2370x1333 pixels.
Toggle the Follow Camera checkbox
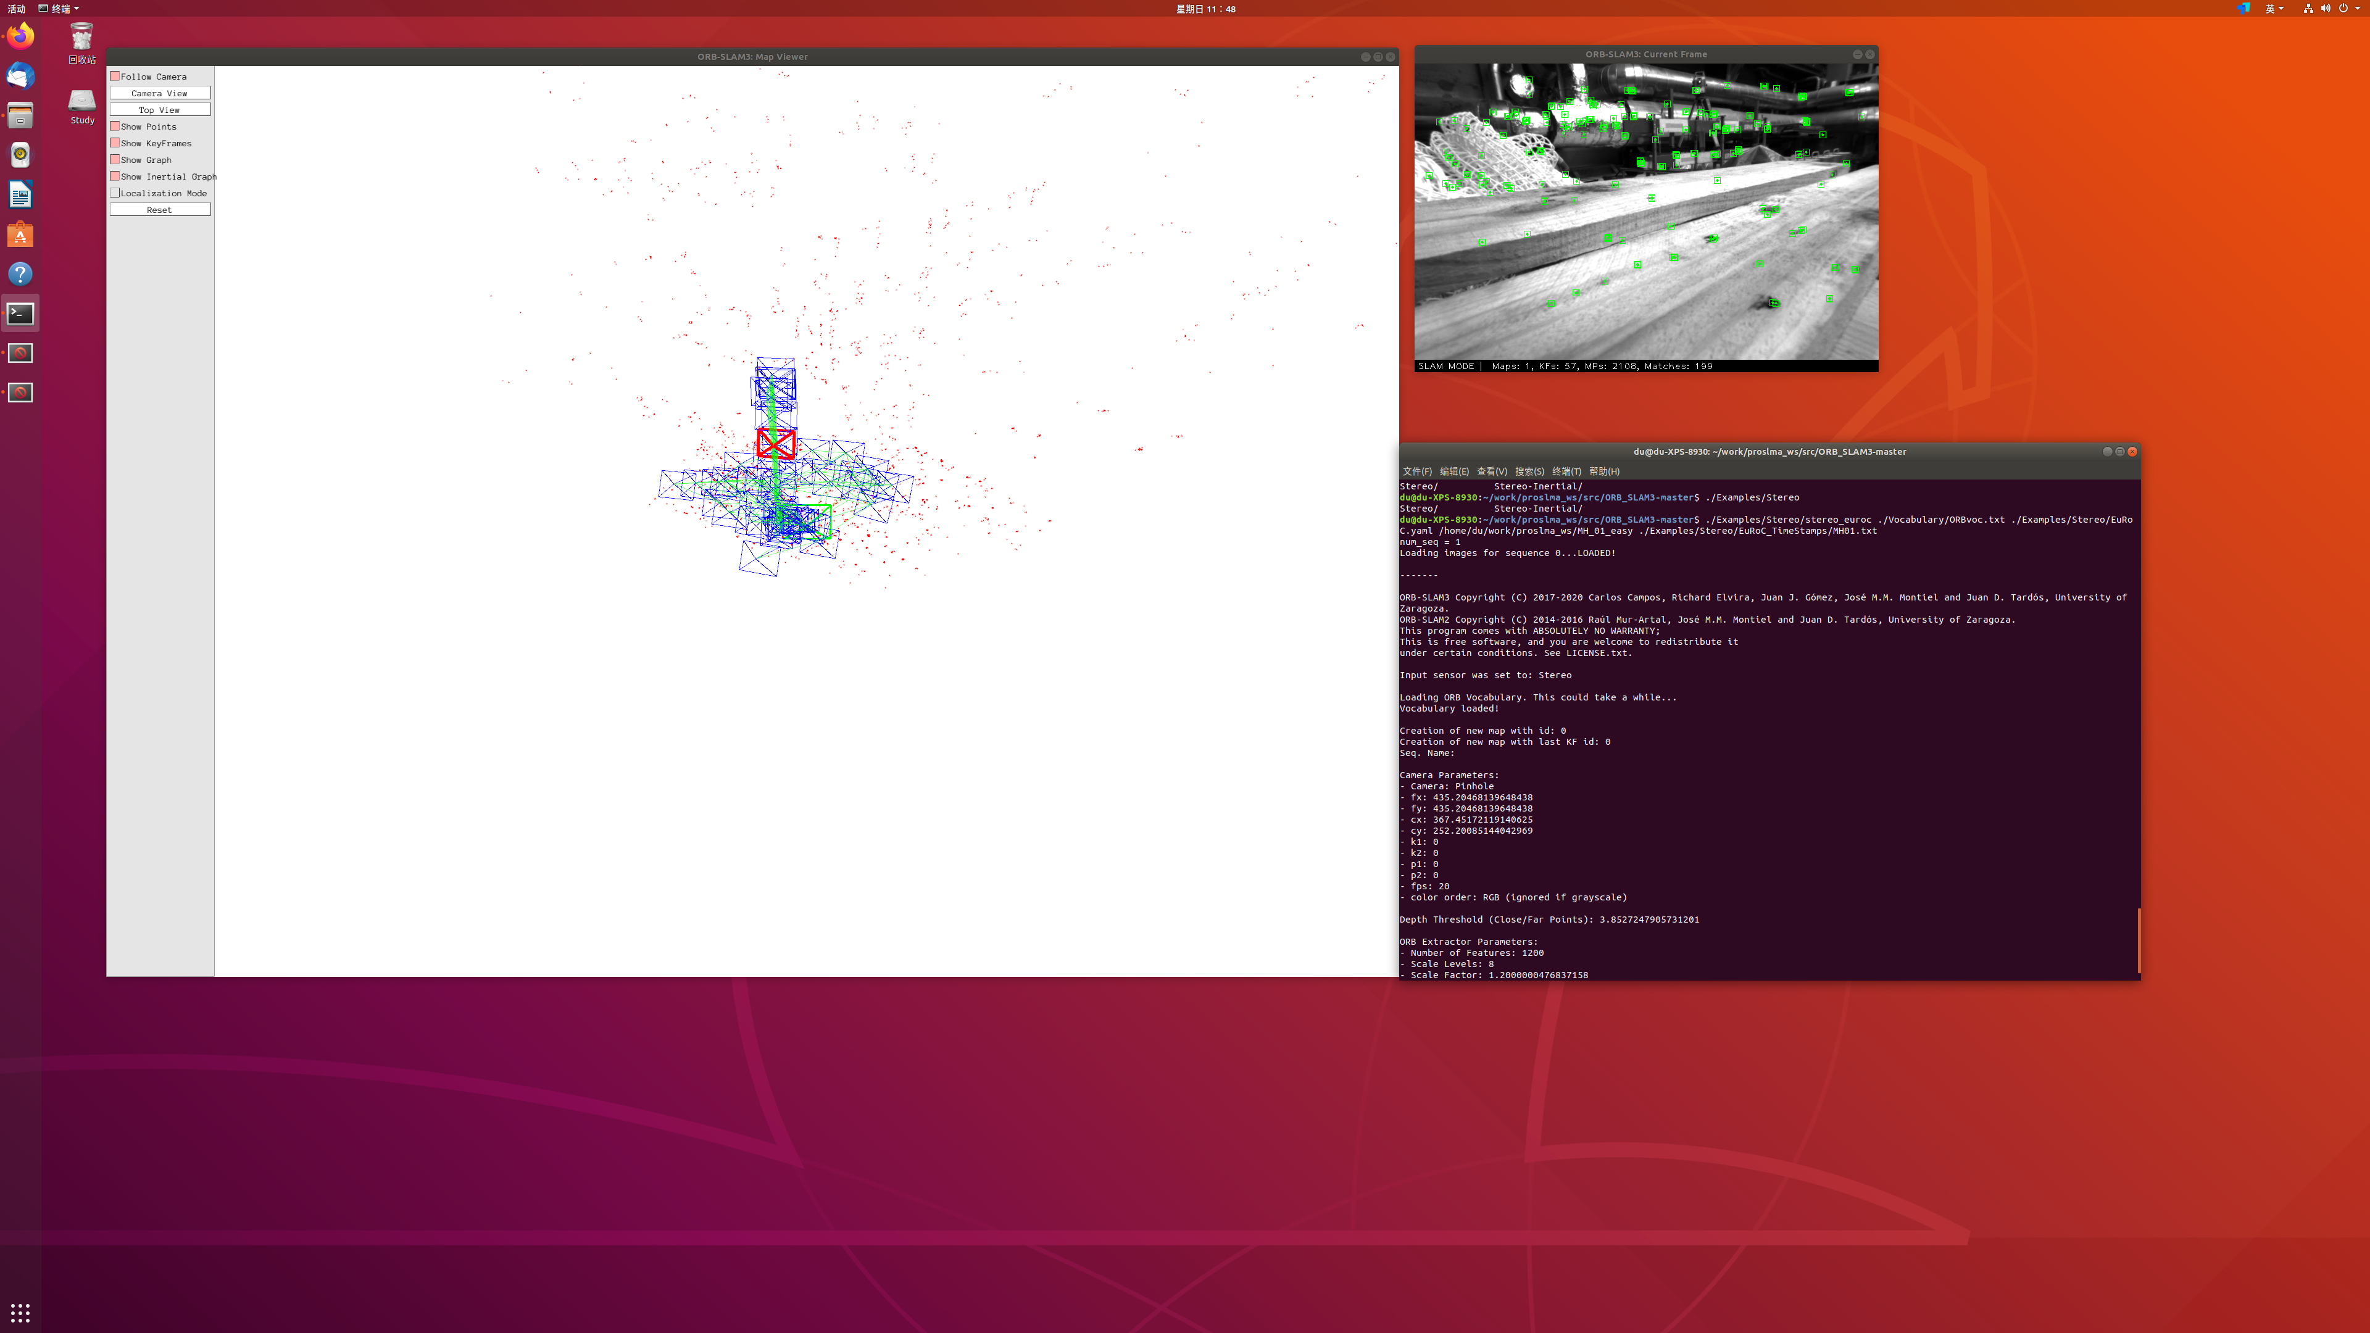115,77
